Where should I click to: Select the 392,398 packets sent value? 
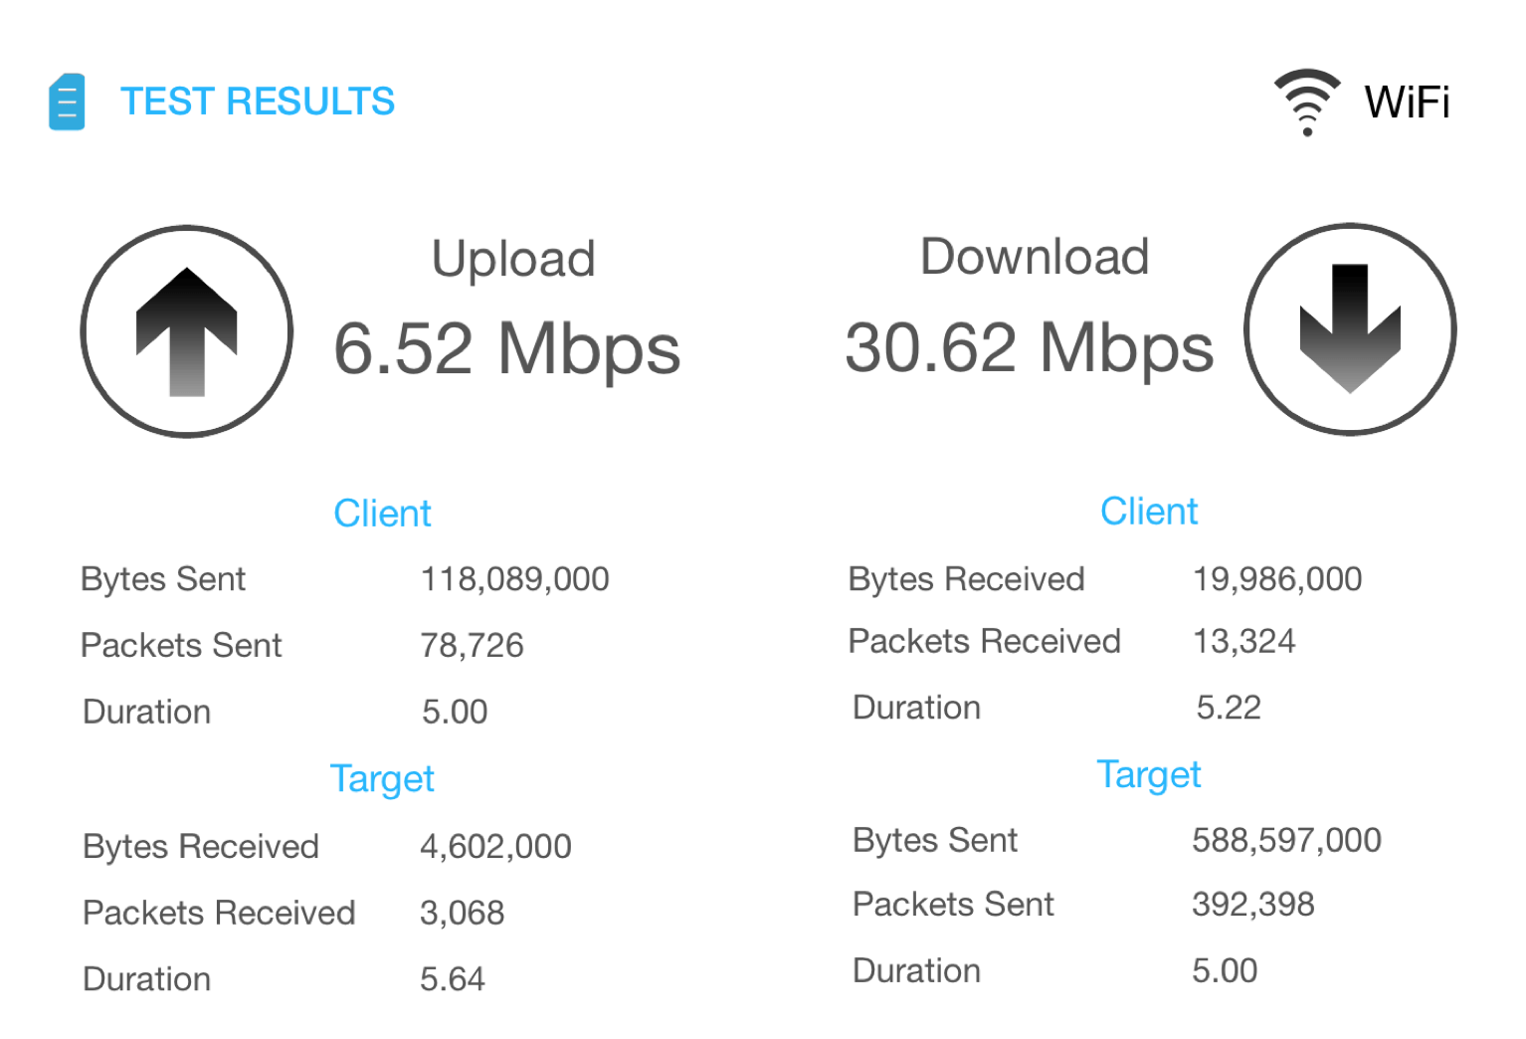1253,905
